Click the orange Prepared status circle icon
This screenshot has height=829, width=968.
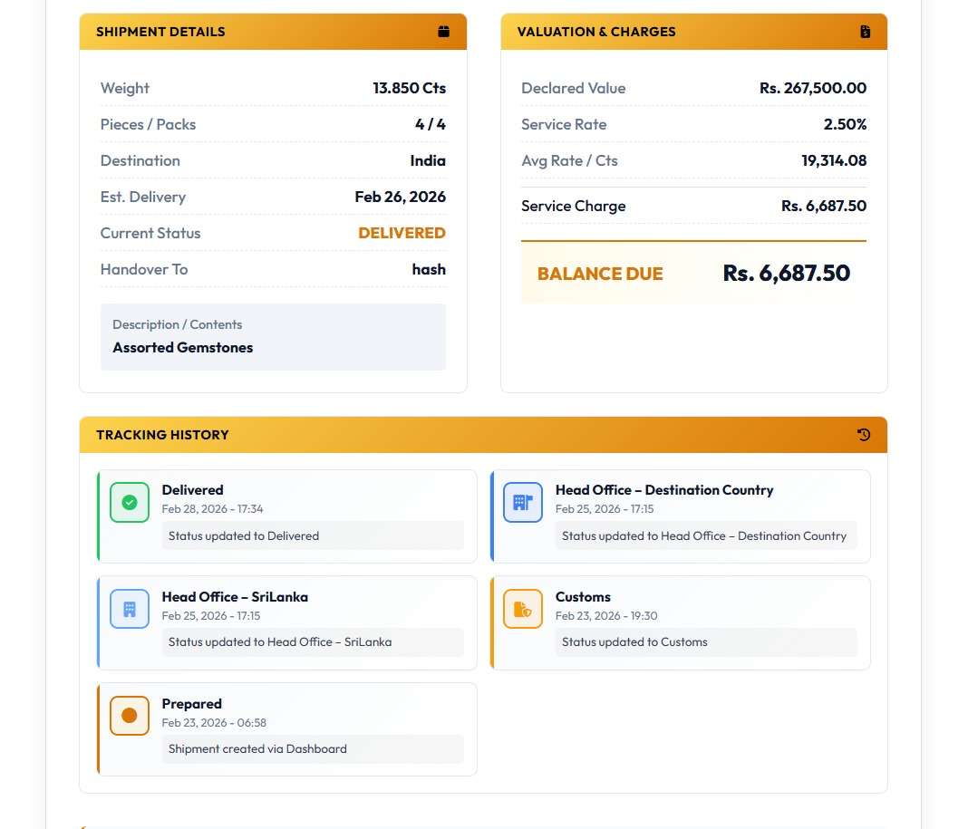(x=130, y=716)
